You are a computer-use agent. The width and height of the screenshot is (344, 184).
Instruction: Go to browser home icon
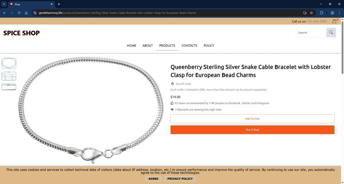coord(26,13)
